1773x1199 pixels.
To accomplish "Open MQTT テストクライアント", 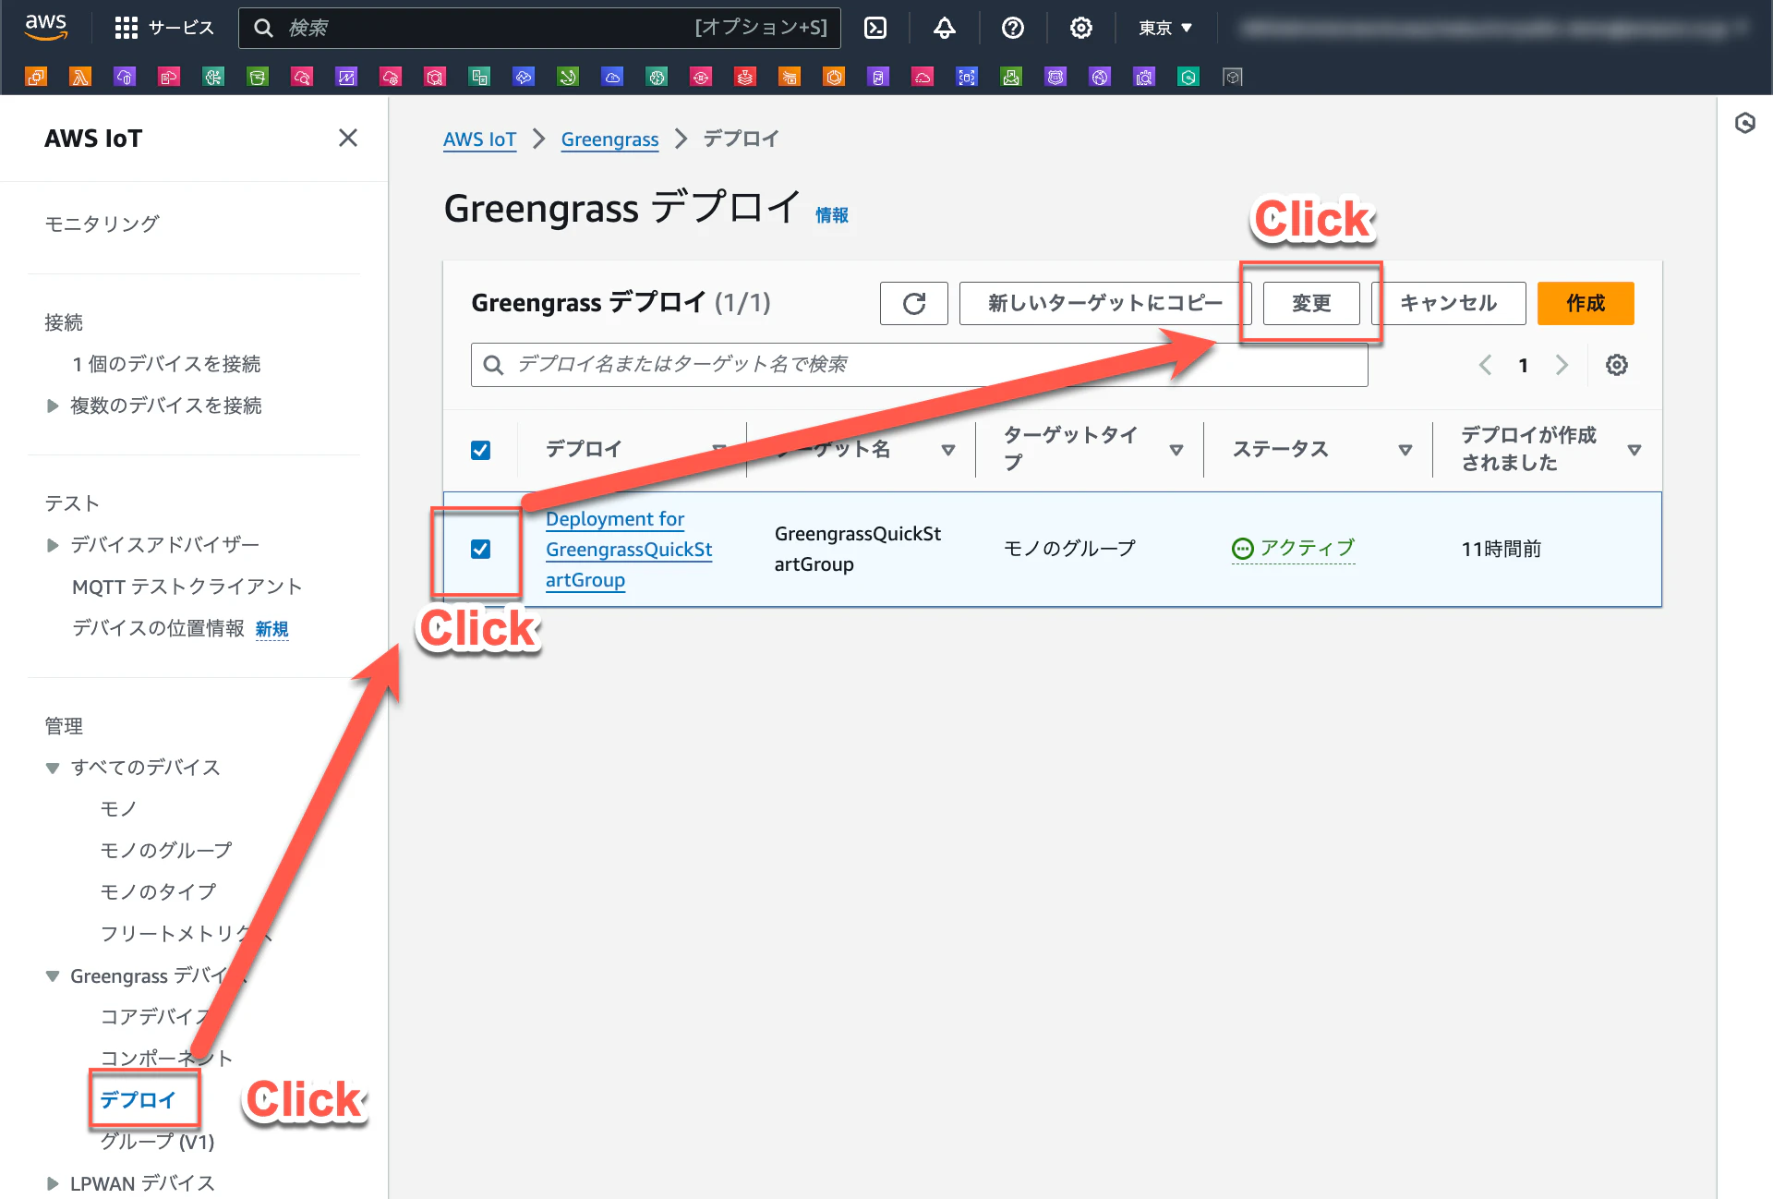I will 187,587.
